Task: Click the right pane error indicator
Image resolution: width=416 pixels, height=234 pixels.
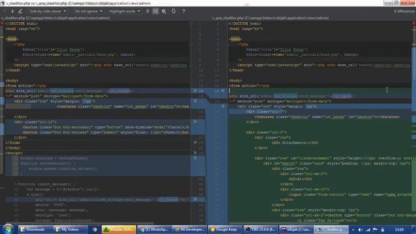Action: pos(413,23)
